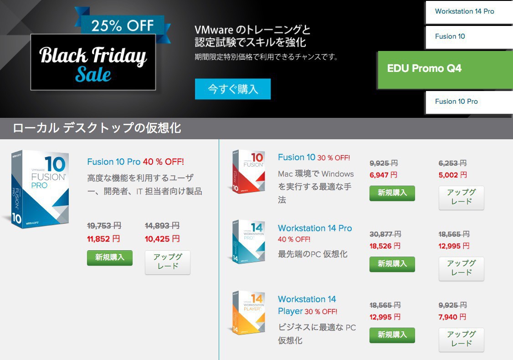Click アップグレード for Workstation 14 Pro
Image resolution: width=513 pixels, height=360 pixels.
pyautogui.click(x=461, y=269)
